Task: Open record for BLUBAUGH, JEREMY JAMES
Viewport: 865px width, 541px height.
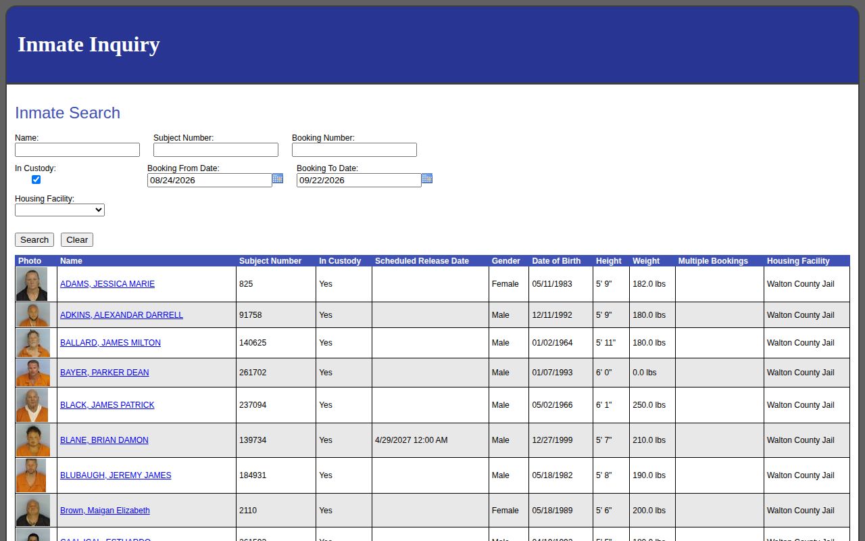Action: (x=116, y=475)
